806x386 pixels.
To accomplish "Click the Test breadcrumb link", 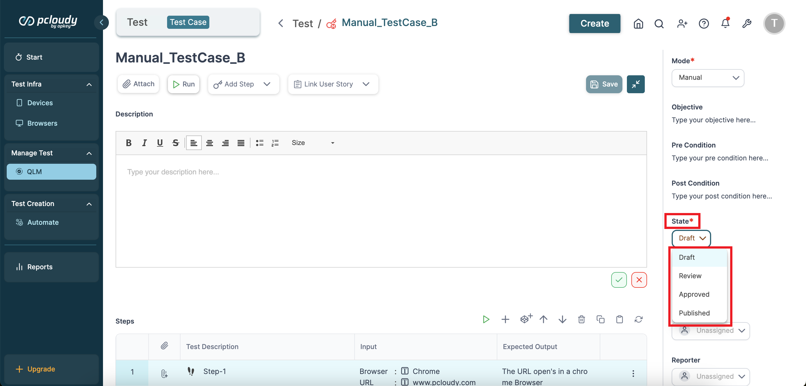I will (303, 24).
